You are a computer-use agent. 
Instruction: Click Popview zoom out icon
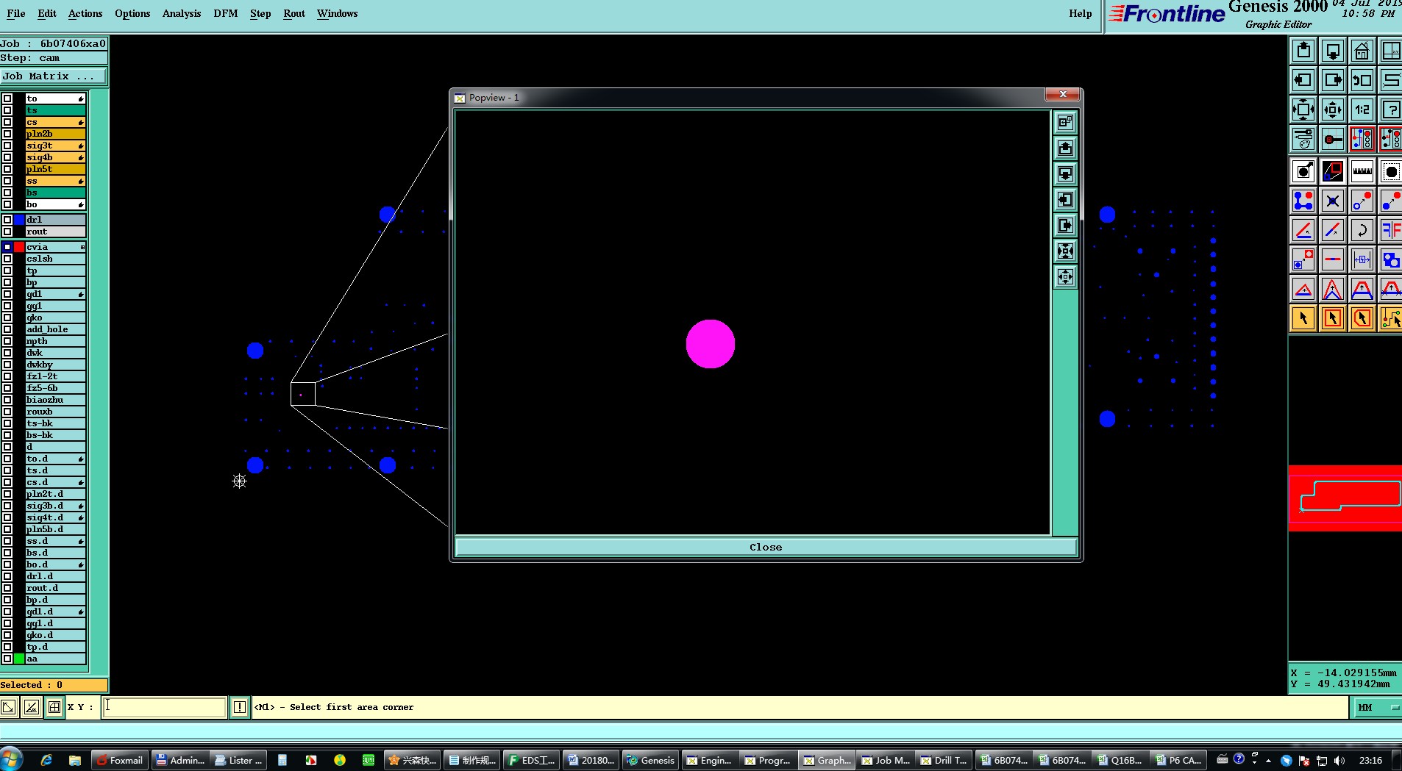1065,277
